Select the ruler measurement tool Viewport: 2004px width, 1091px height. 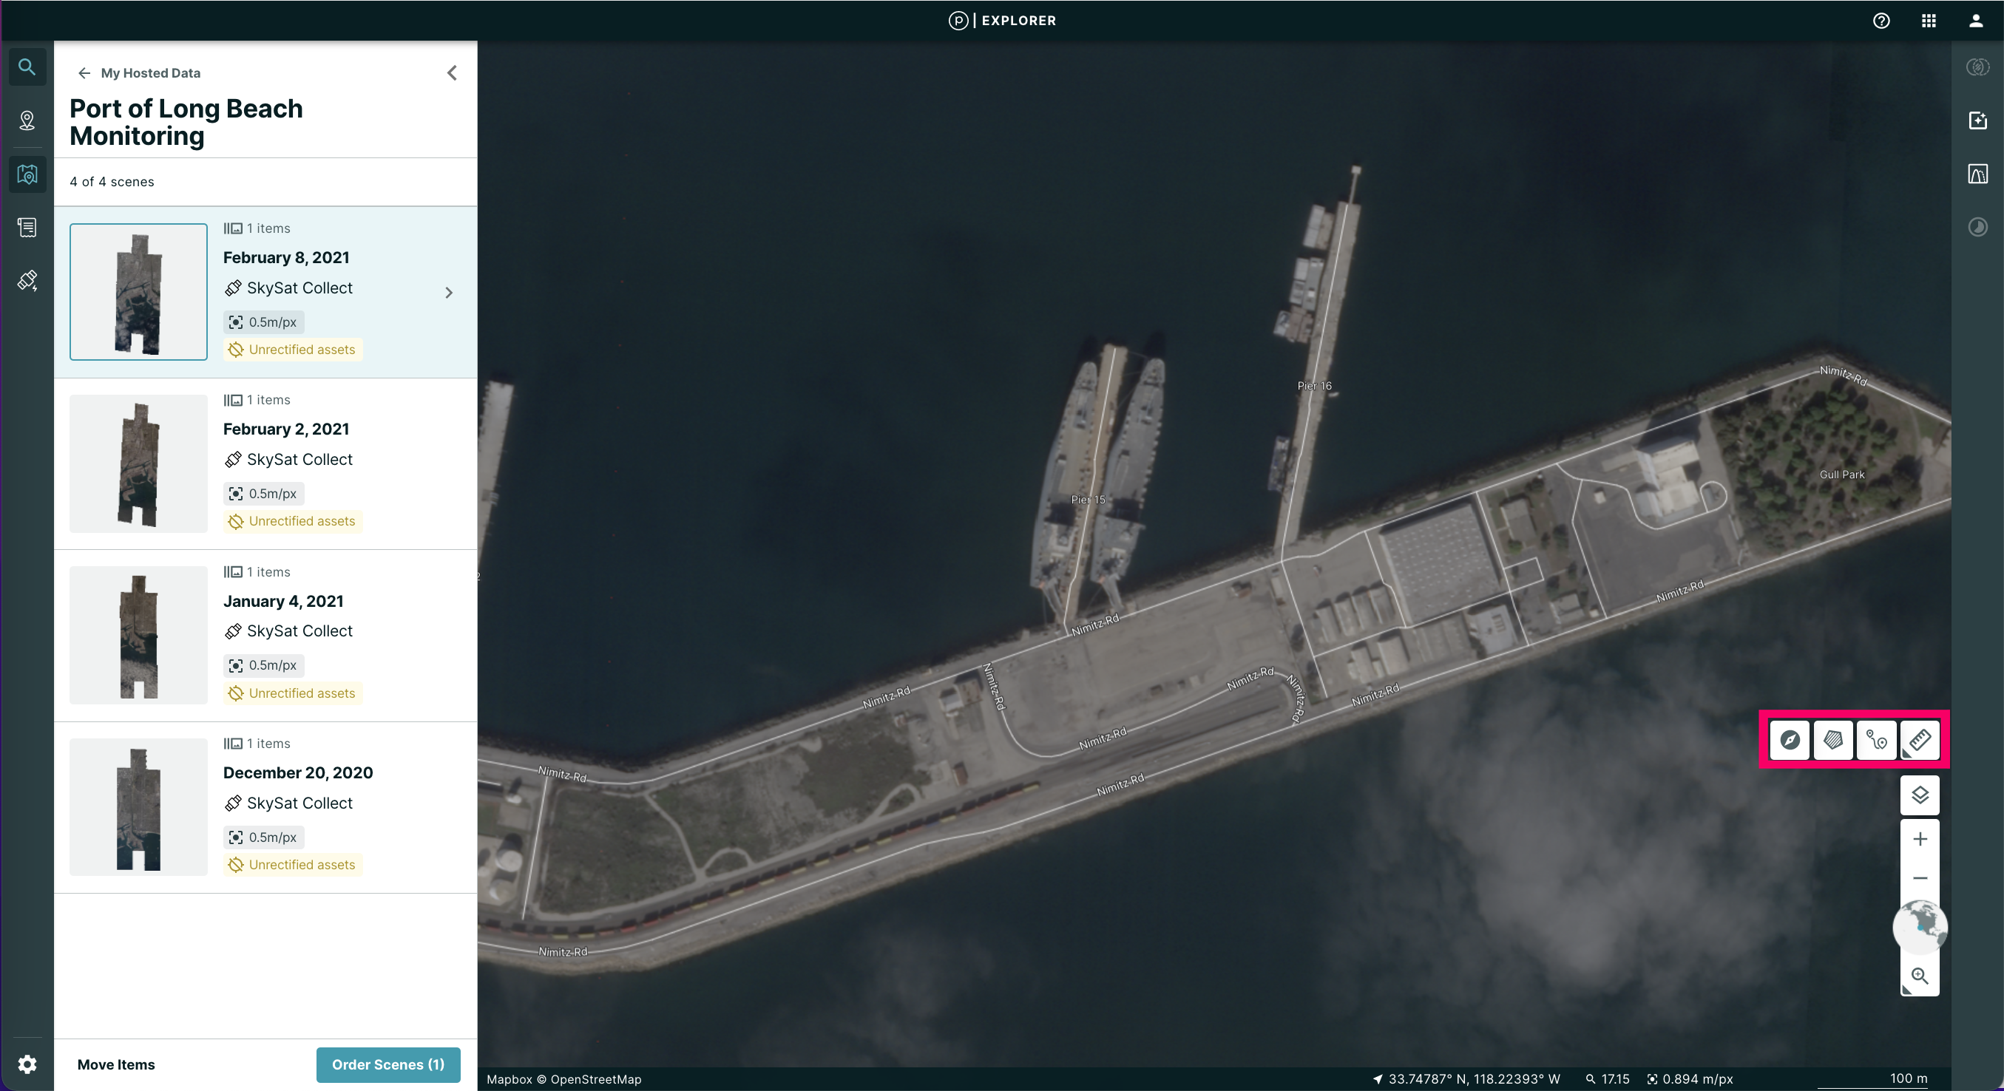pyautogui.click(x=1919, y=739)
